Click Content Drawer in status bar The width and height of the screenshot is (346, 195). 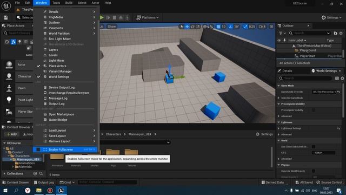[16, 183]
